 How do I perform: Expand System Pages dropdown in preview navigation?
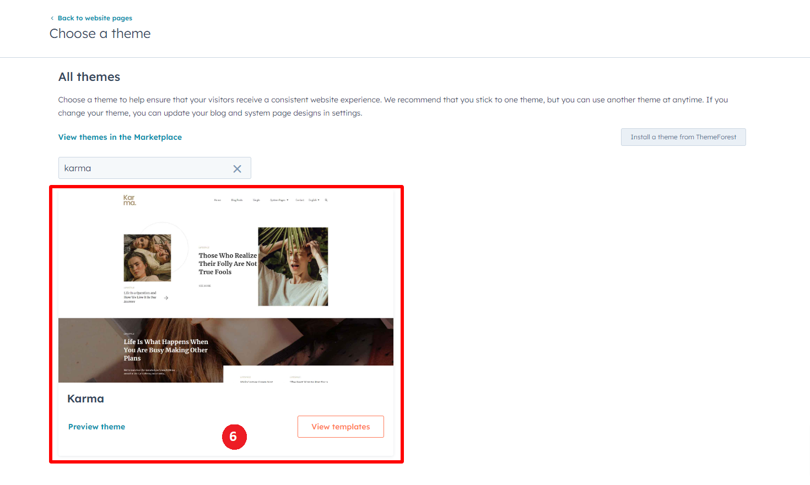point(279,200)
